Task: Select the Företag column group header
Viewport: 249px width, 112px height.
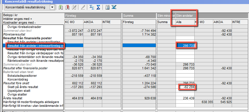Action: (93, 16)
